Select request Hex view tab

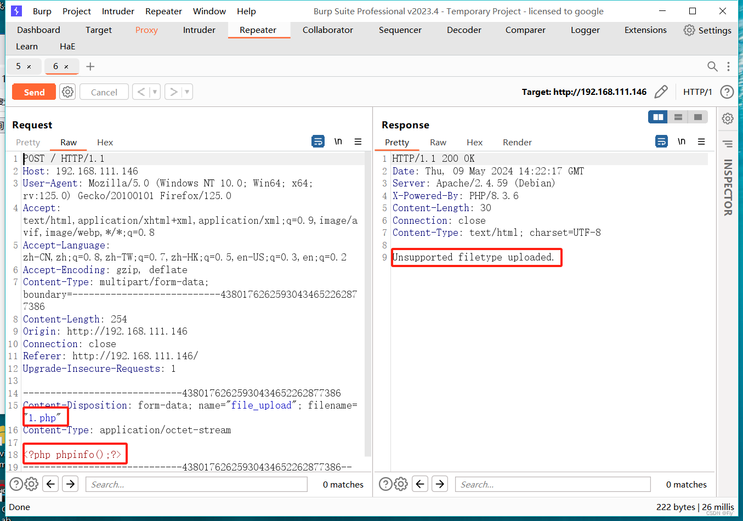point(105,142)
